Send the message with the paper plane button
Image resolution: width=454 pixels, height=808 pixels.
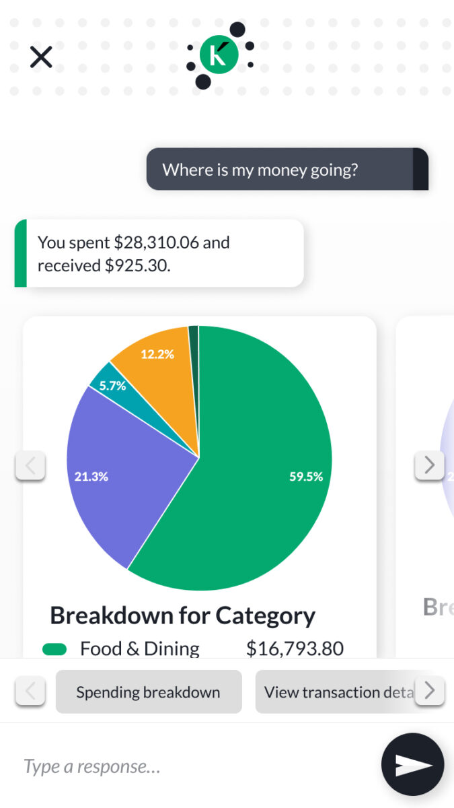pyautogui.click(x=412, y=765)
